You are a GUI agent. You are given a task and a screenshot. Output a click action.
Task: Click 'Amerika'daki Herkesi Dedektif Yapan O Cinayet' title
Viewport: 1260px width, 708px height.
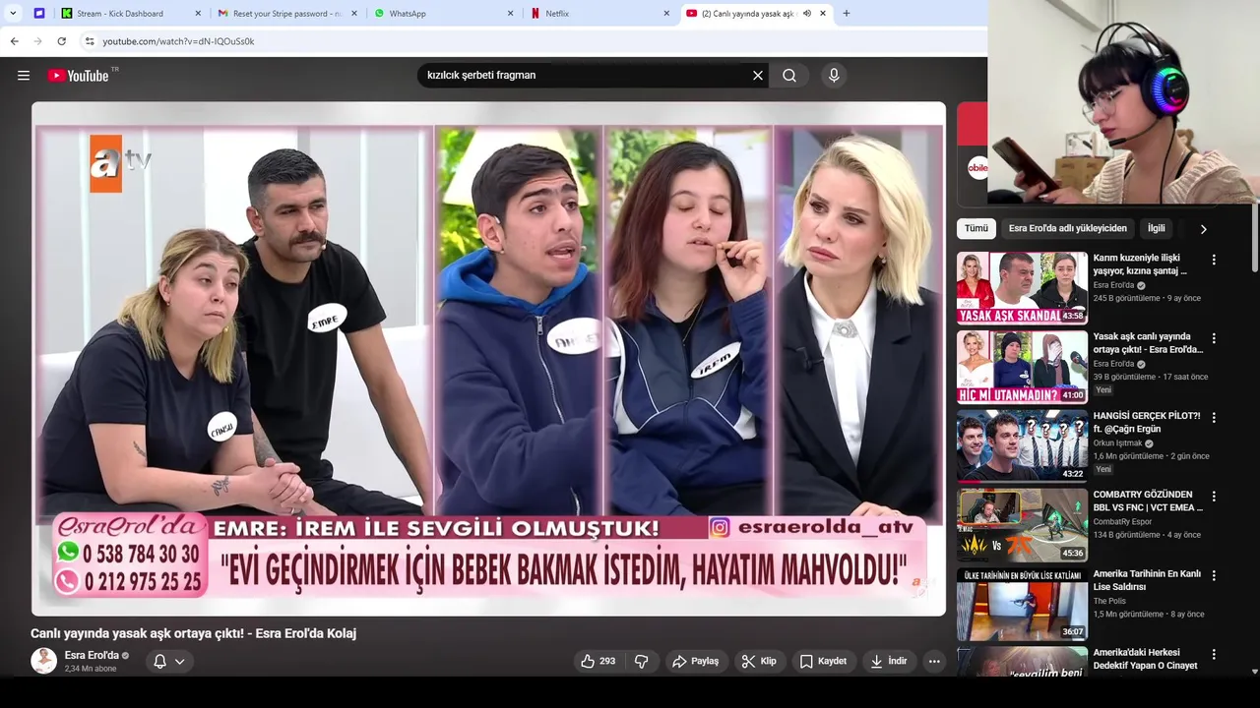coord(1146,659)
